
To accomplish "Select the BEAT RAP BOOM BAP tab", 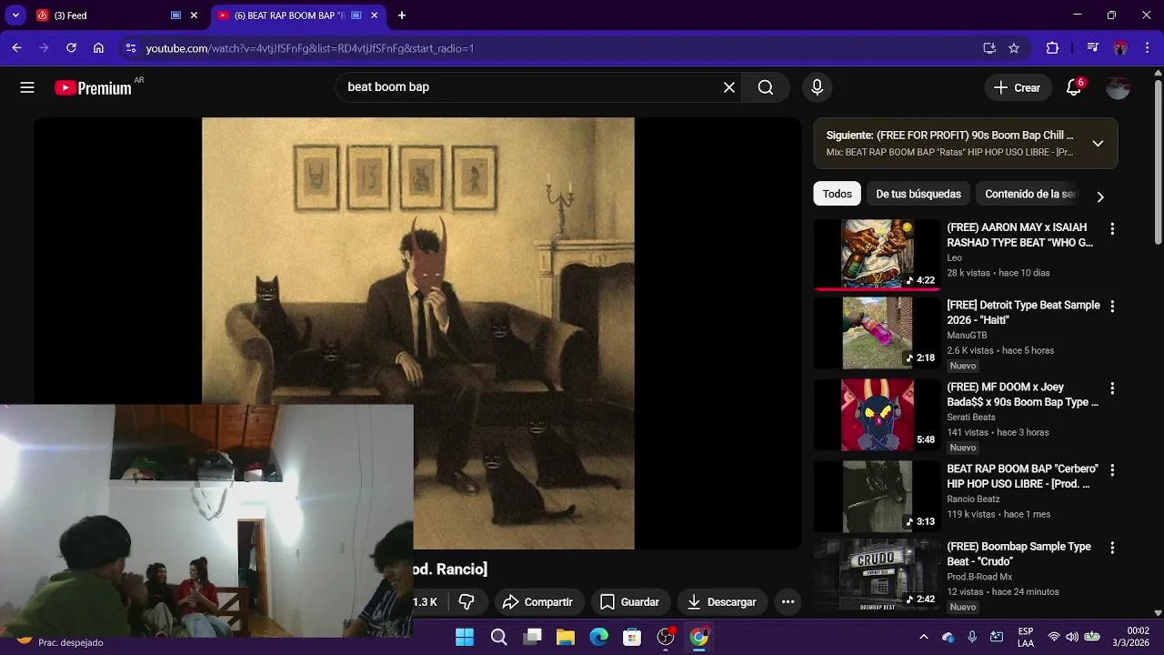I will click(x=291, y=15).
